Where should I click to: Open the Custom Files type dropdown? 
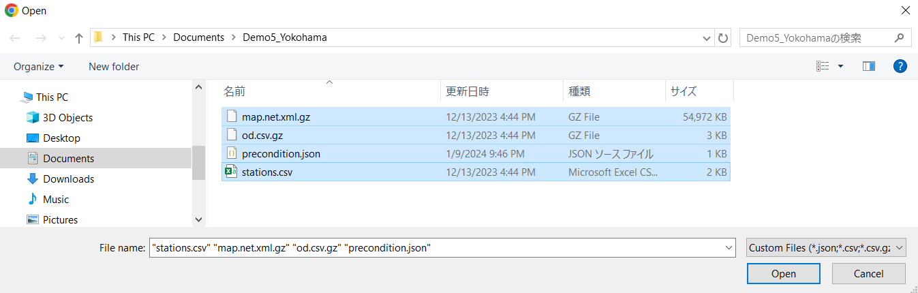click(826, 248)
